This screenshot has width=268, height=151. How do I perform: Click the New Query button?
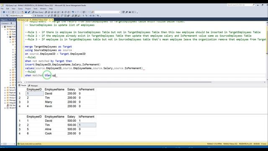[38, 12]
